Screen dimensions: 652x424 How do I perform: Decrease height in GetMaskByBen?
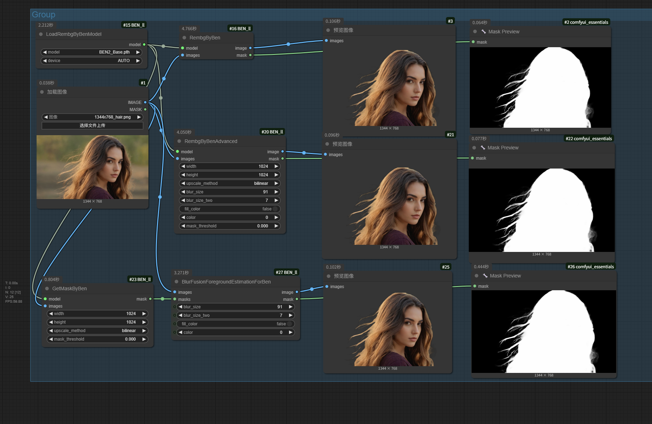coord(51,323)
